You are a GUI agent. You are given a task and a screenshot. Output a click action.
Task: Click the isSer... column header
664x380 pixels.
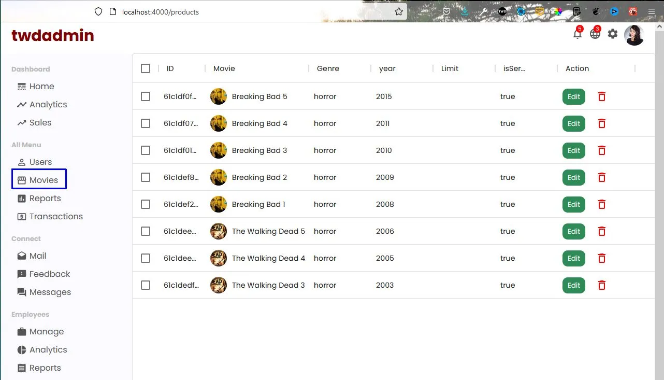514,68
